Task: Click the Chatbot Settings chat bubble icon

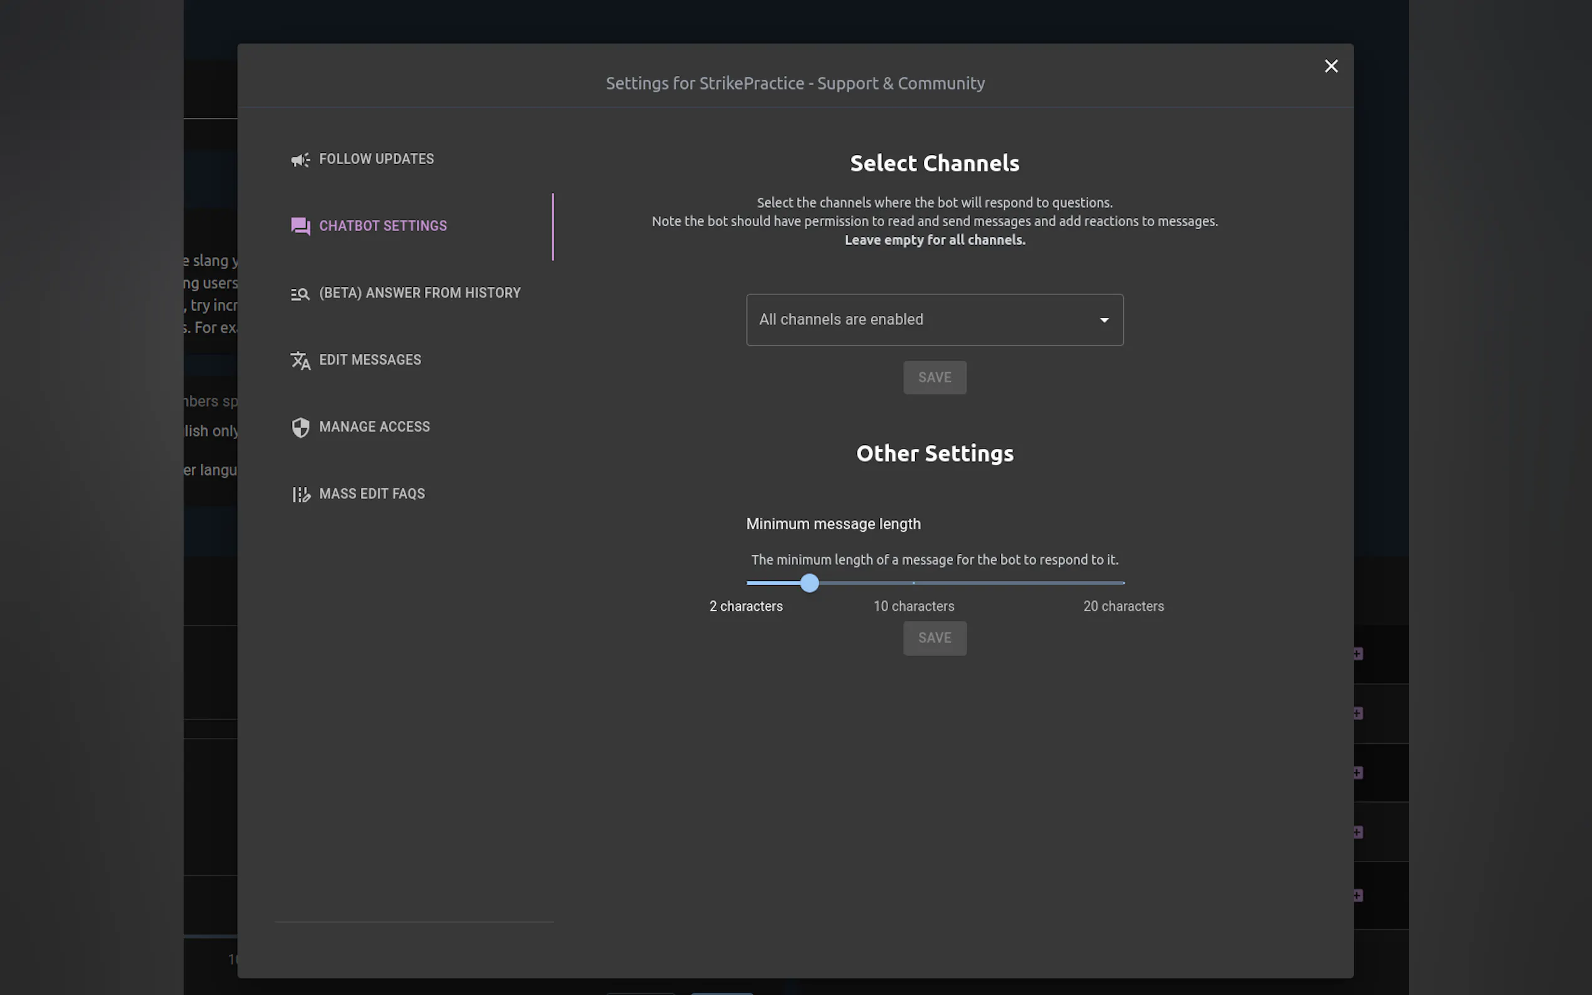Action: coord(300,226)
